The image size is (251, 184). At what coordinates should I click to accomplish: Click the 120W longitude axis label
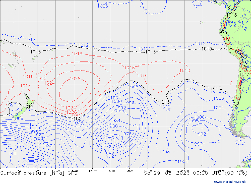coord(148,171)
